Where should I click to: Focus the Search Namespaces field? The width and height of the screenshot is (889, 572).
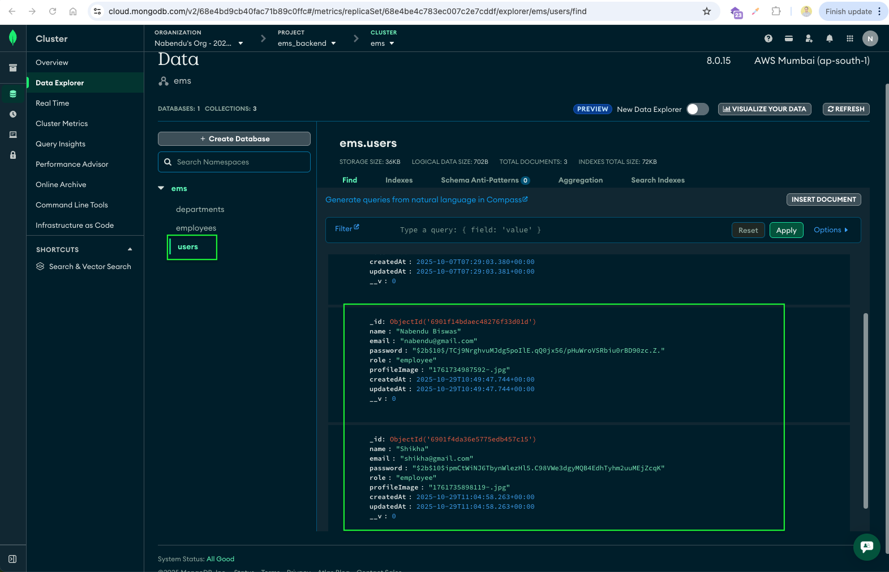pyautogui.click(x=234, y=162)
